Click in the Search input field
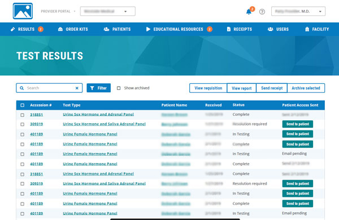This screenshot has width=339, height=220. tap(49, 88)
